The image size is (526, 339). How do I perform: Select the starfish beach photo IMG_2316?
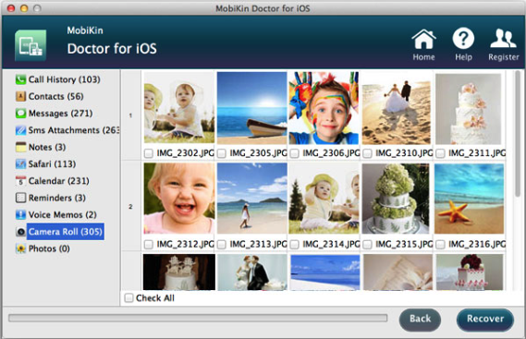click(x=469, y=199)
